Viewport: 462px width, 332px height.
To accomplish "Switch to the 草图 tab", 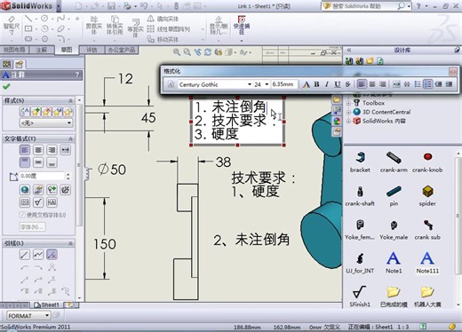I will (67, 50).
